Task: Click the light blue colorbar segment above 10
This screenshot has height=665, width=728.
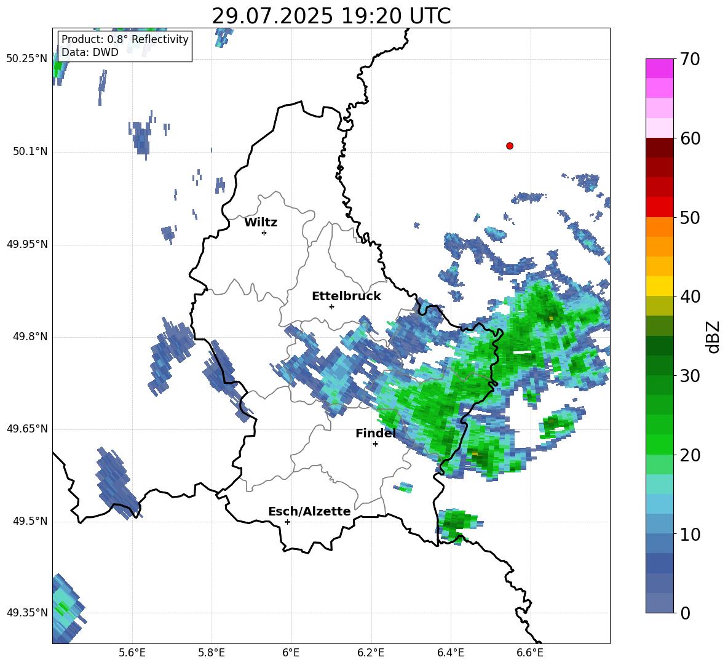Action: pos(659,524)
